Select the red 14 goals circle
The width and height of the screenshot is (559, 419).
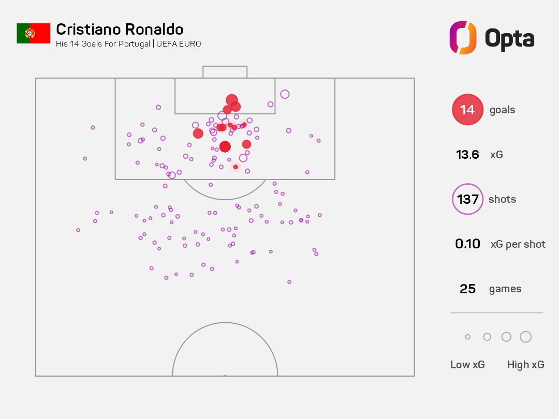[467, 110]
